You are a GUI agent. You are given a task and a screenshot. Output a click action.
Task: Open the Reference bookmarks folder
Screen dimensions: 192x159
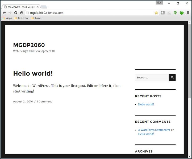pyautogui.click(x=21, y=18)
